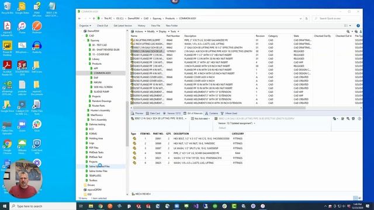This screenshot has height=210, width=374.
Task: Open FortiClient VPN desktop shortcut
Action: click(37, 147)
